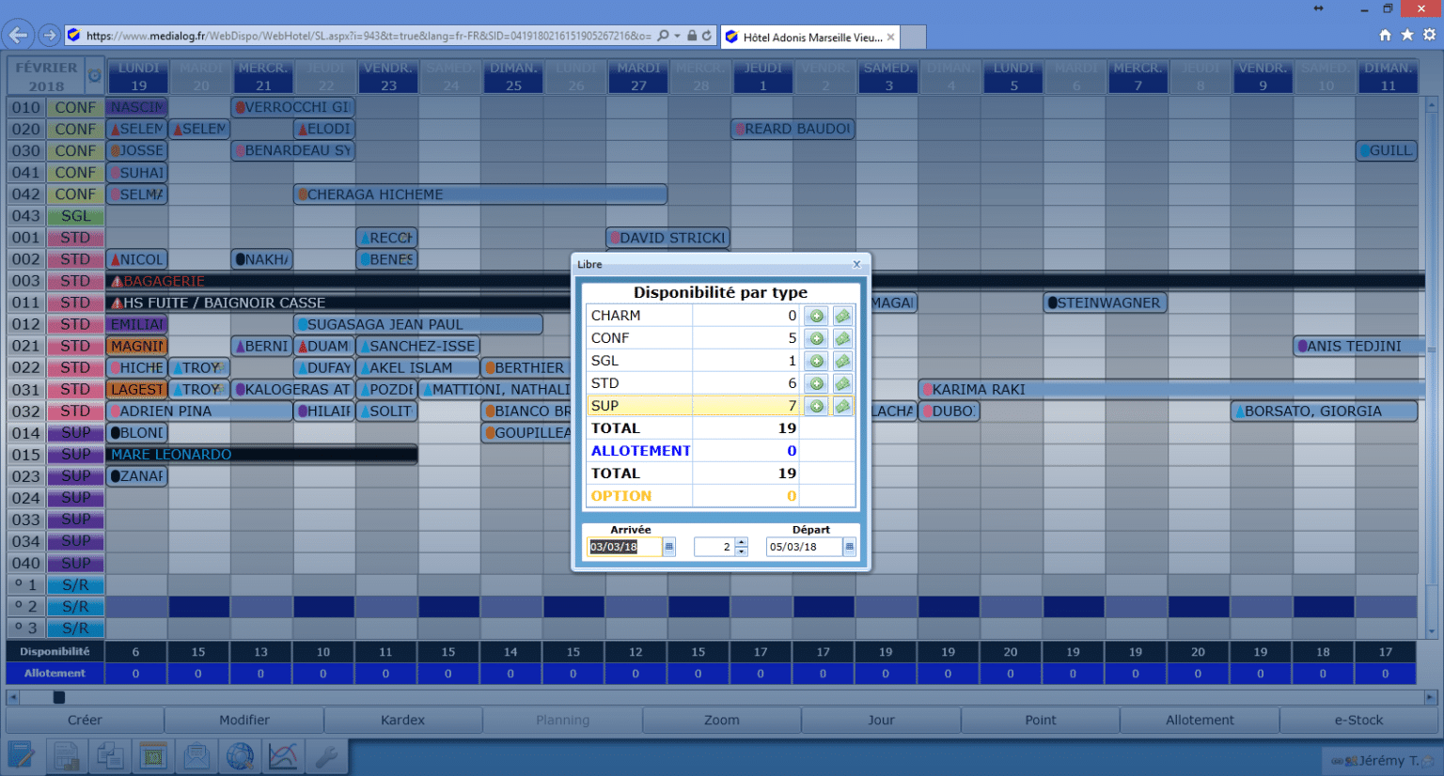Click the e-Stock button

click(x=1358, y=720)
